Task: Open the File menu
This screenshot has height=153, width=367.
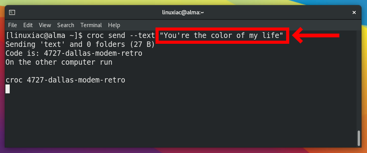Action: click(x=12, y=25)
